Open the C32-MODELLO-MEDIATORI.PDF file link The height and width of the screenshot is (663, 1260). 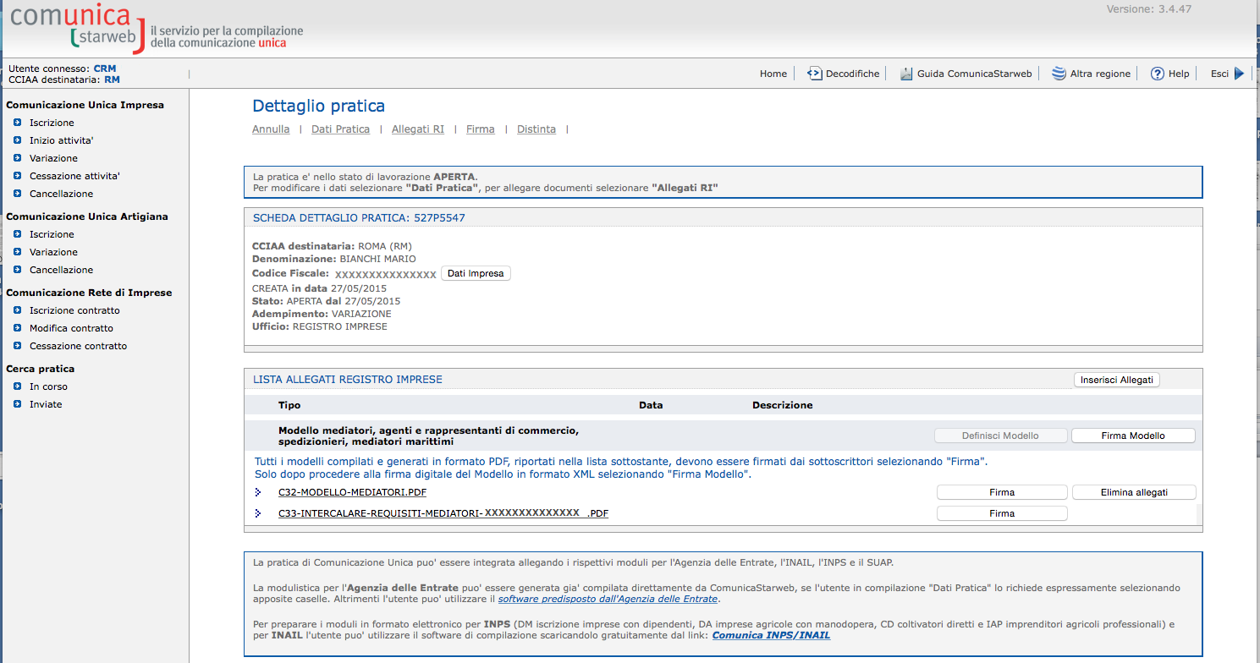[352, 492]
